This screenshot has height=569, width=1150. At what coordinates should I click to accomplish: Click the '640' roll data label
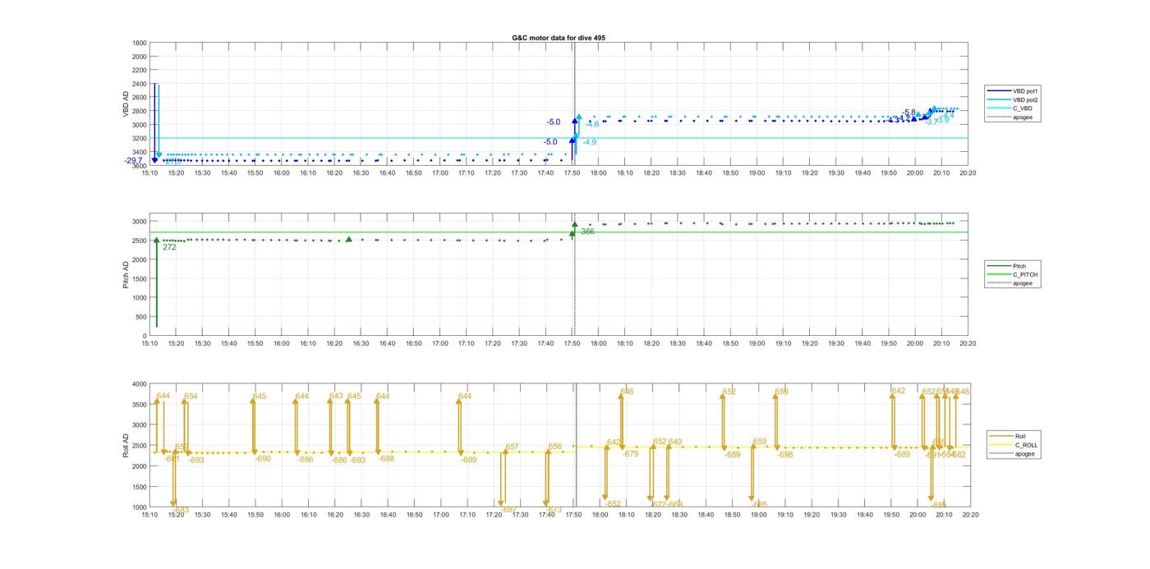pos(675,442)
